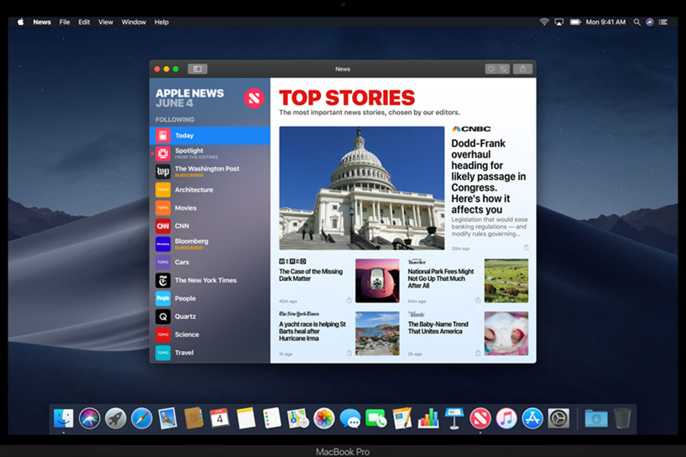Toggle the sidebar button in the News toolbar
The height and width of the screenshot is (457, 686).
(197, 69)
